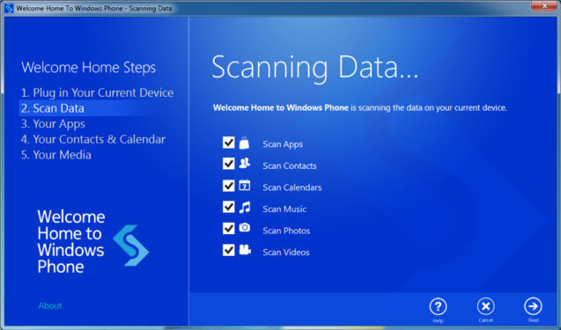Viewport: 561px width, 330px height.
Task: Uncheck the Scan Contacts checkbox
Action: [228, 164]
